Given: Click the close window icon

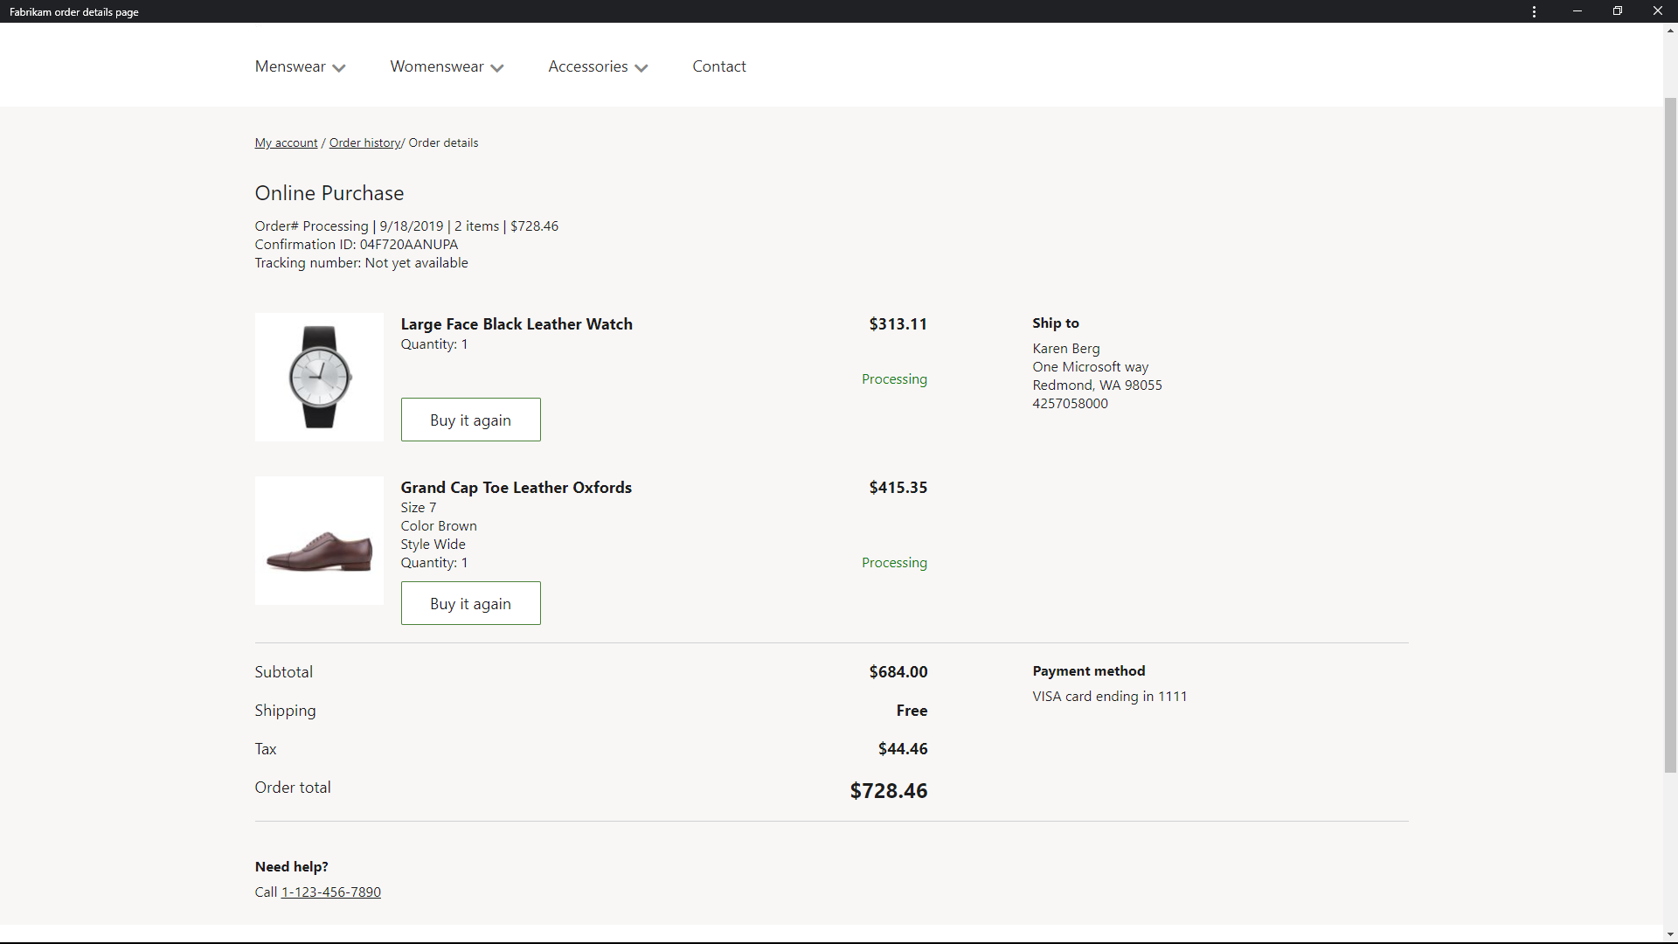Looking at the screenshot, I should click(x=1657, y=10).
